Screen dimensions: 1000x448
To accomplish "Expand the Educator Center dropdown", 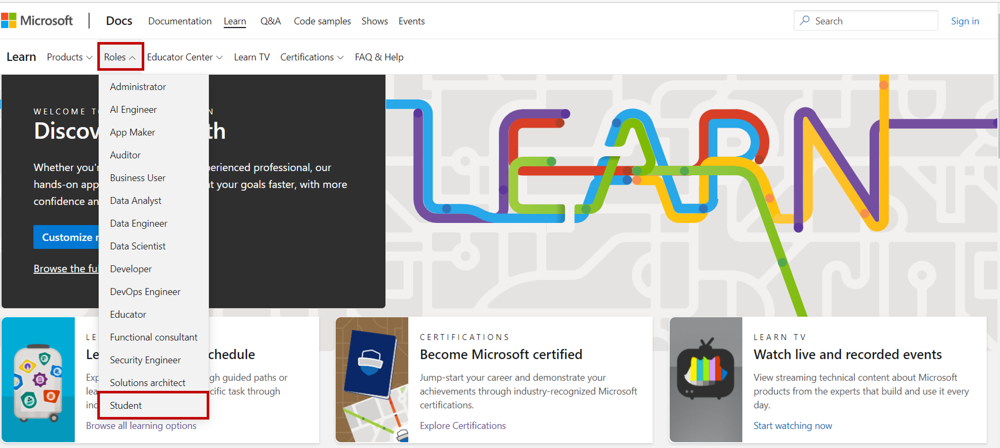I will [x=185, y=57].
